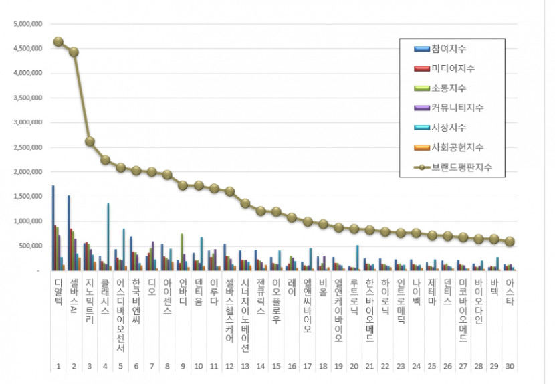Click the blue 참여지수 legend swatch
The image size is (555, 384).
tap(421, 49)
